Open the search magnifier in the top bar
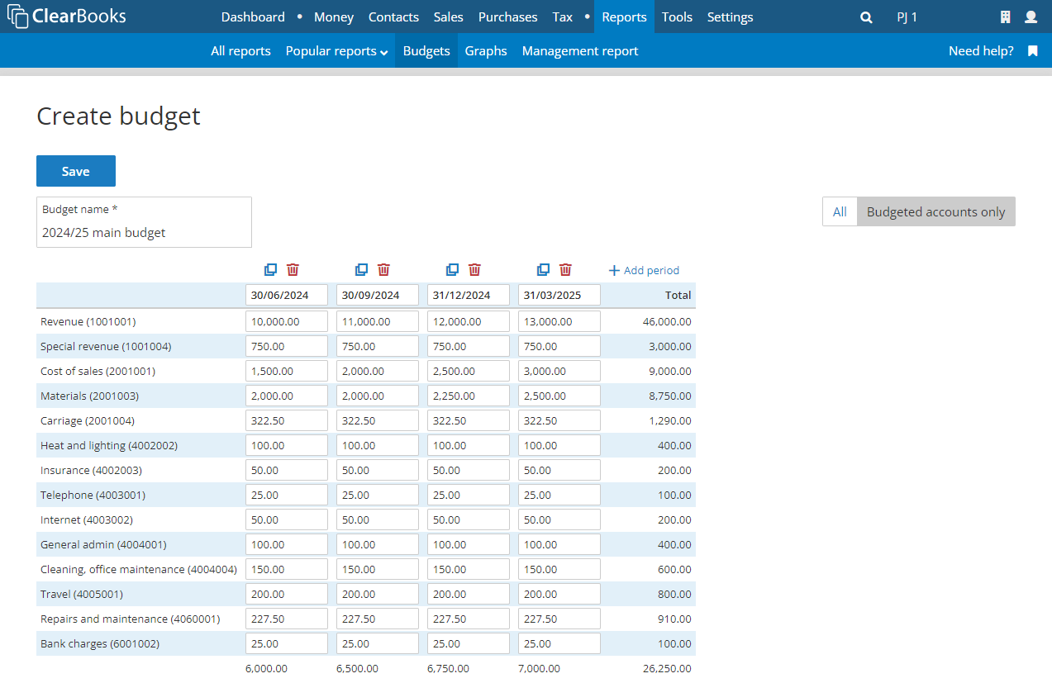 tap(865, 17)
